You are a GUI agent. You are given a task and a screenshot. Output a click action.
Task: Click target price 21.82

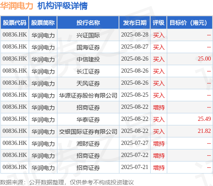click(204, 131)
